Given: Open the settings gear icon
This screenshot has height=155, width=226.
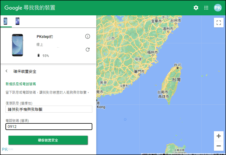Looking at the screenshot, I should click(x=196, y=8).
